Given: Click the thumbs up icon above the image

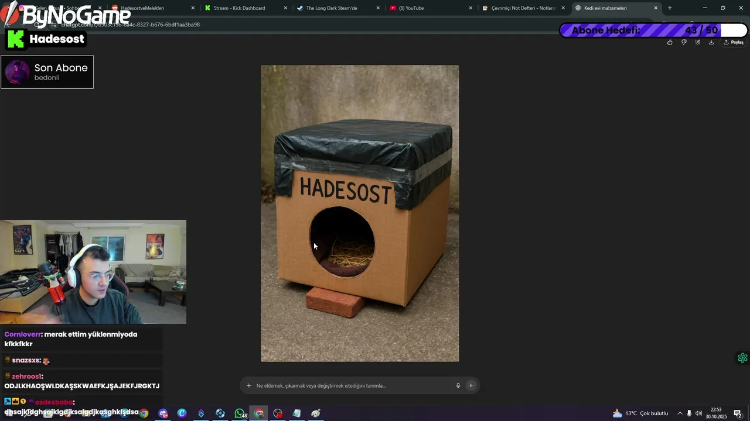Looking at the screenshot, I should [670, 42].
